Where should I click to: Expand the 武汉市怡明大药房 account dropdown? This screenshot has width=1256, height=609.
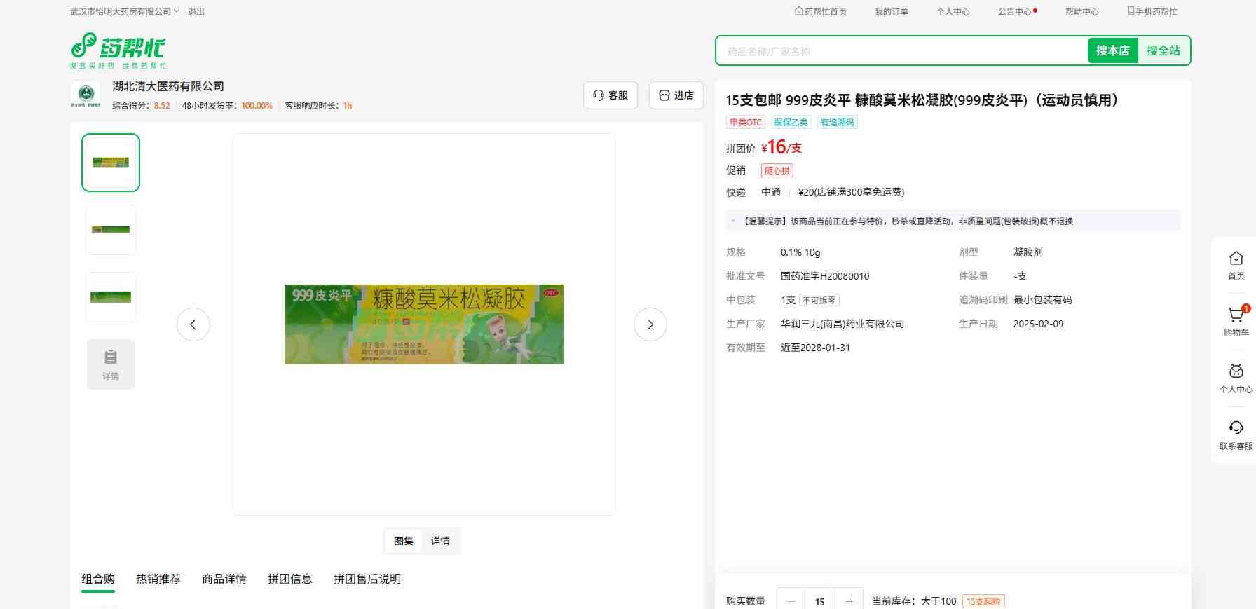pyautogui.click(x=125, y=12)
